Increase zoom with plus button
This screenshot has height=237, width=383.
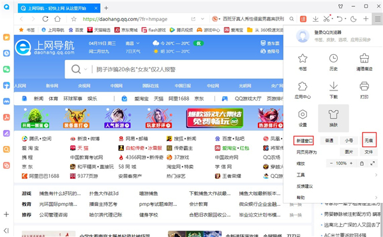pyautogui.click(x=351, y=163)
